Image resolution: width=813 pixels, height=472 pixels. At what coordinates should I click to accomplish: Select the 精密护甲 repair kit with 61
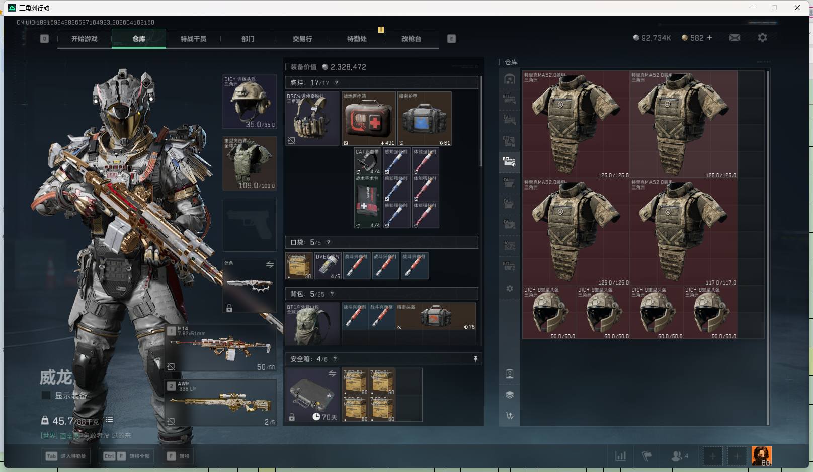click(425, 119)
